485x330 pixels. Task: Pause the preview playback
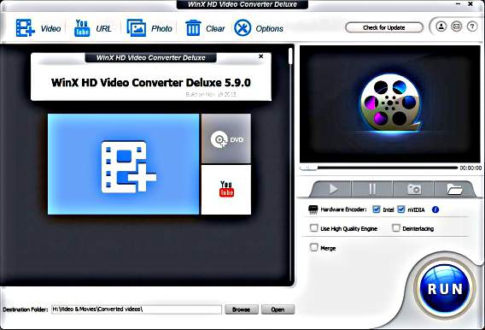[372, 189]
